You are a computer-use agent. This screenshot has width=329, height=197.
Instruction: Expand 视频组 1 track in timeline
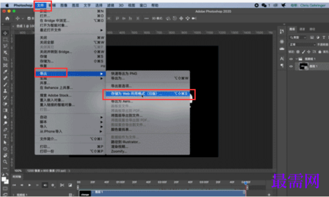(x=13, y=195)
